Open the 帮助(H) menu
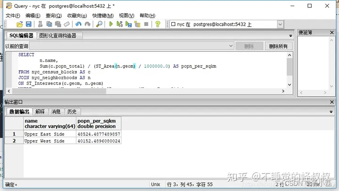Image resolution: width=339 pixels, height=191 pixels. [147, 16]
